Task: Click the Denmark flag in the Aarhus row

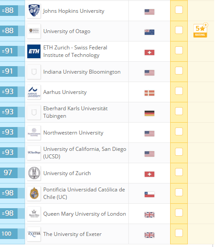Action: 149,93
